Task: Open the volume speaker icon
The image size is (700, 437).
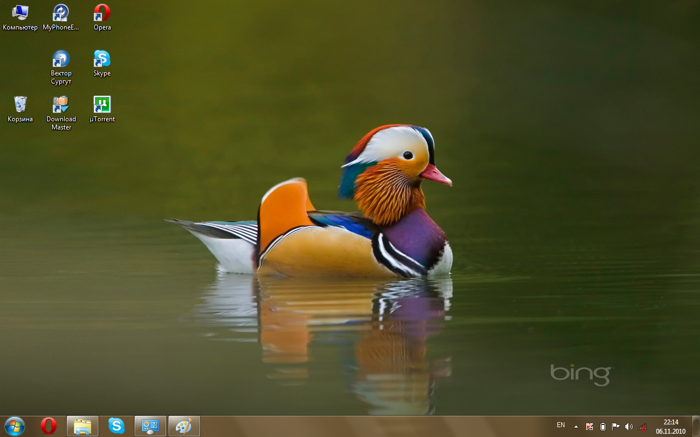Action: 629,427
